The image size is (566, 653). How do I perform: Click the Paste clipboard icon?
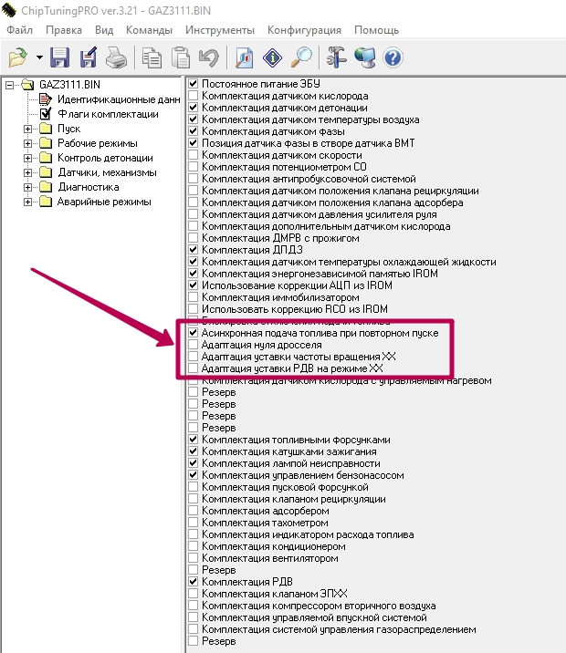(181, 57)
